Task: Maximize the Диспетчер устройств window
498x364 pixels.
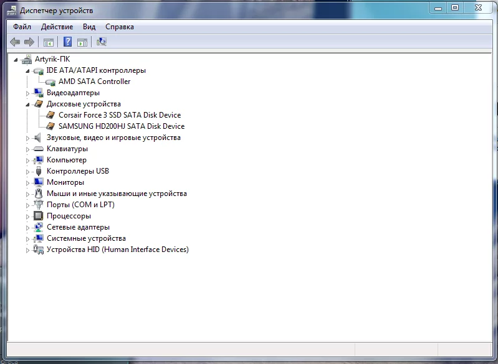Action: [455, 8]
